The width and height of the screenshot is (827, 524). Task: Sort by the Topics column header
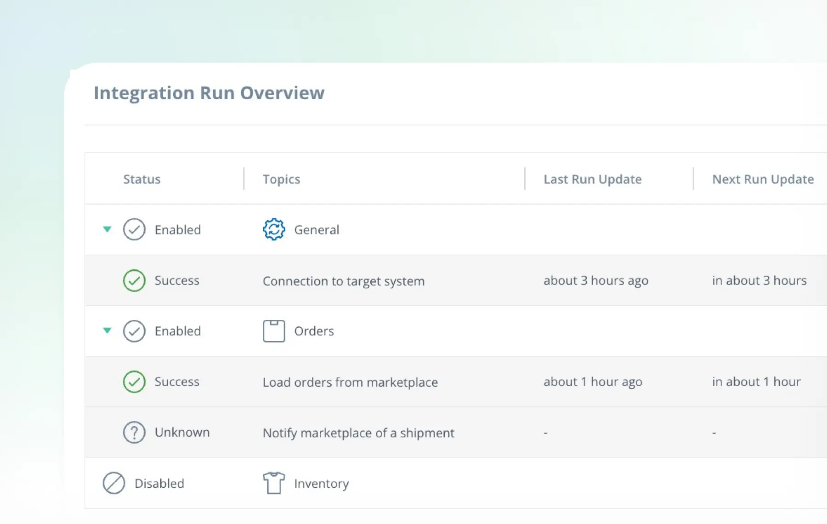pos(281,179)
